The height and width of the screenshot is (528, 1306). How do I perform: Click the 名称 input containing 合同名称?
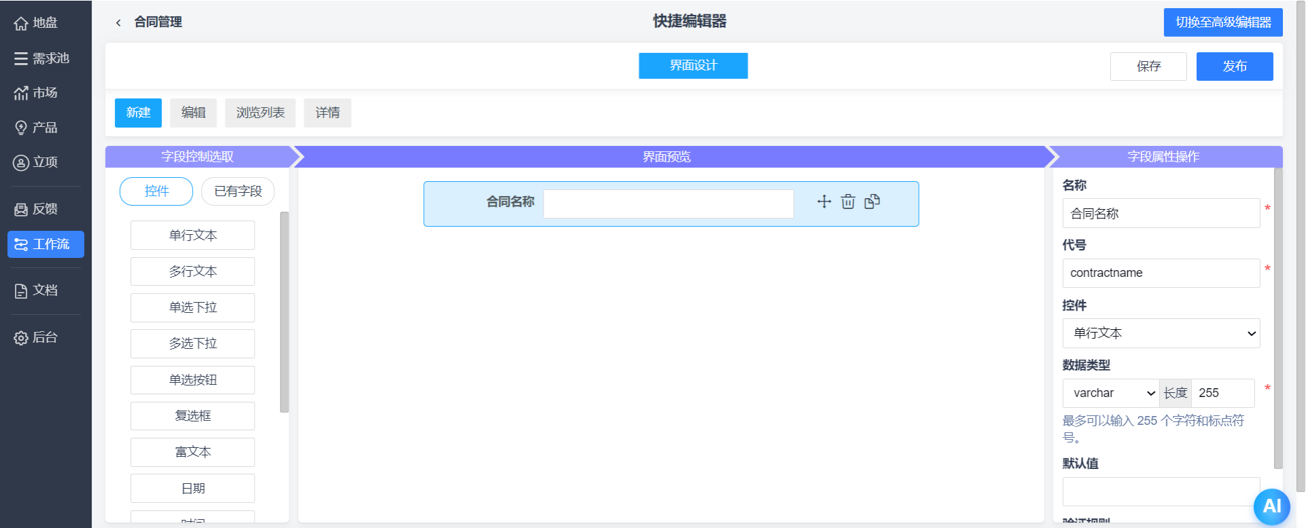pyautogui.click(x=1161, y=213)
